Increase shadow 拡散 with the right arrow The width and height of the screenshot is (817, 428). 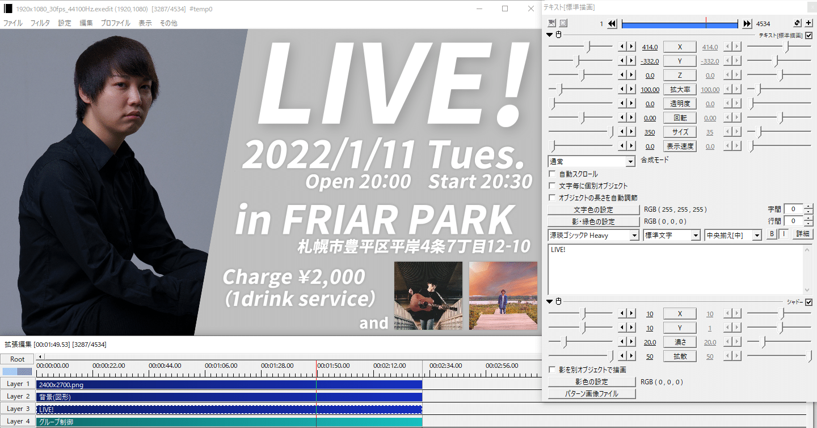click(x=631, y=356)
